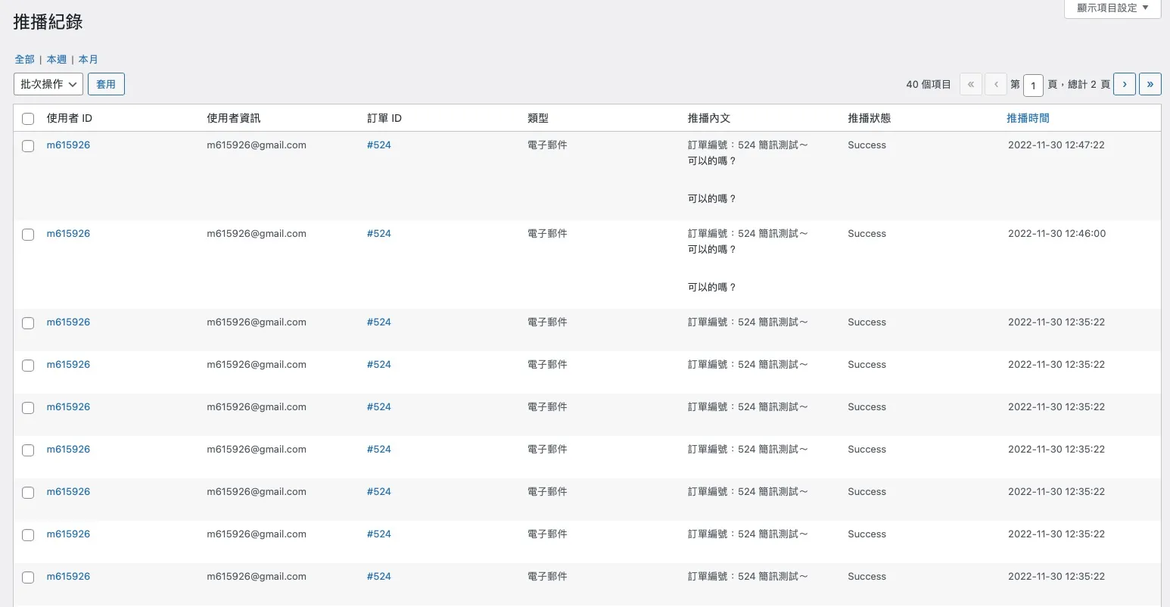Check the first record's row checkbox

tap(28, 145)
